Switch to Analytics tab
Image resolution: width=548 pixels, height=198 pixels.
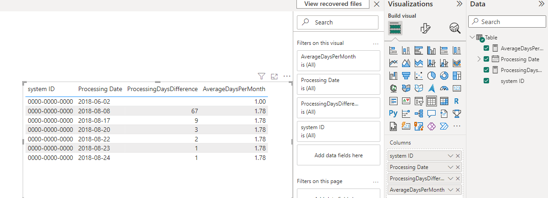pos(455,28)
